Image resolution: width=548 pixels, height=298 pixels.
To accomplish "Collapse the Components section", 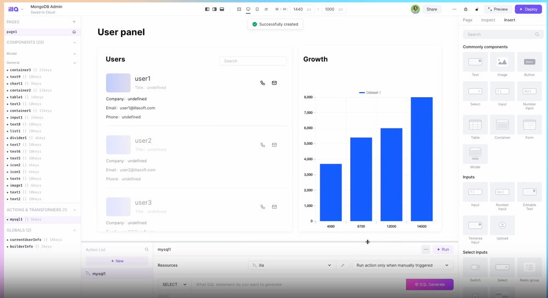I will click(75, 42).
